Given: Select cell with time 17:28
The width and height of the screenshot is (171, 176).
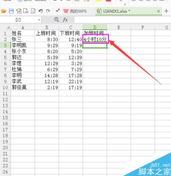Looking at the screenshot, I should (71, 75).
